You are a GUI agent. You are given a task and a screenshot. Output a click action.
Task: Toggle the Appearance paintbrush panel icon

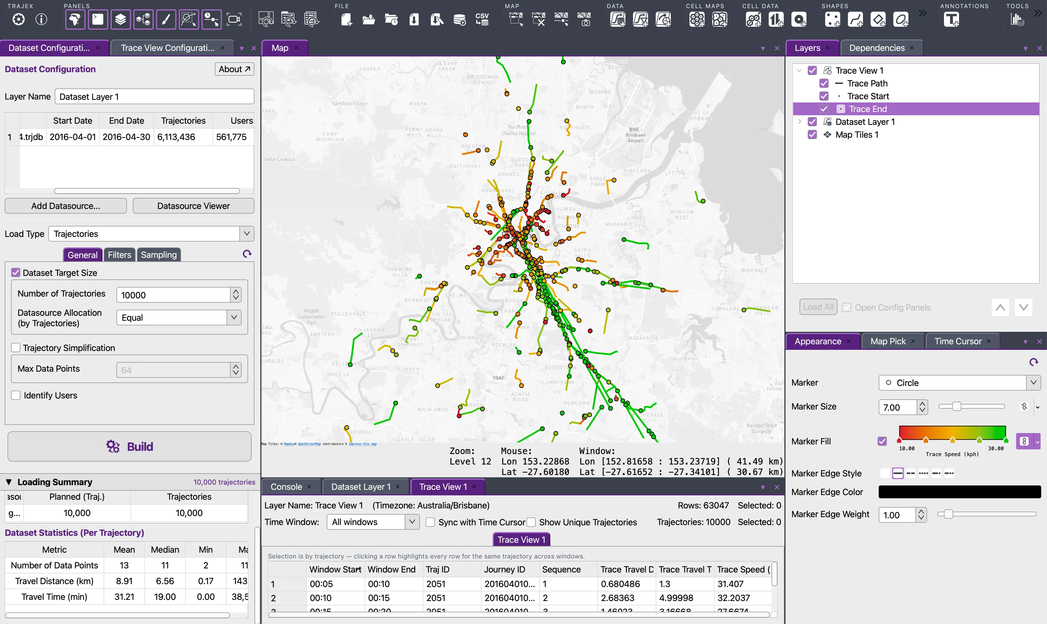pyautogui.click(x=166, y=19)
